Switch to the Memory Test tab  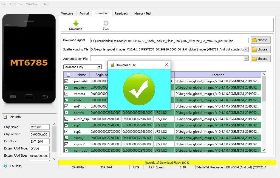tap(143, 13)
